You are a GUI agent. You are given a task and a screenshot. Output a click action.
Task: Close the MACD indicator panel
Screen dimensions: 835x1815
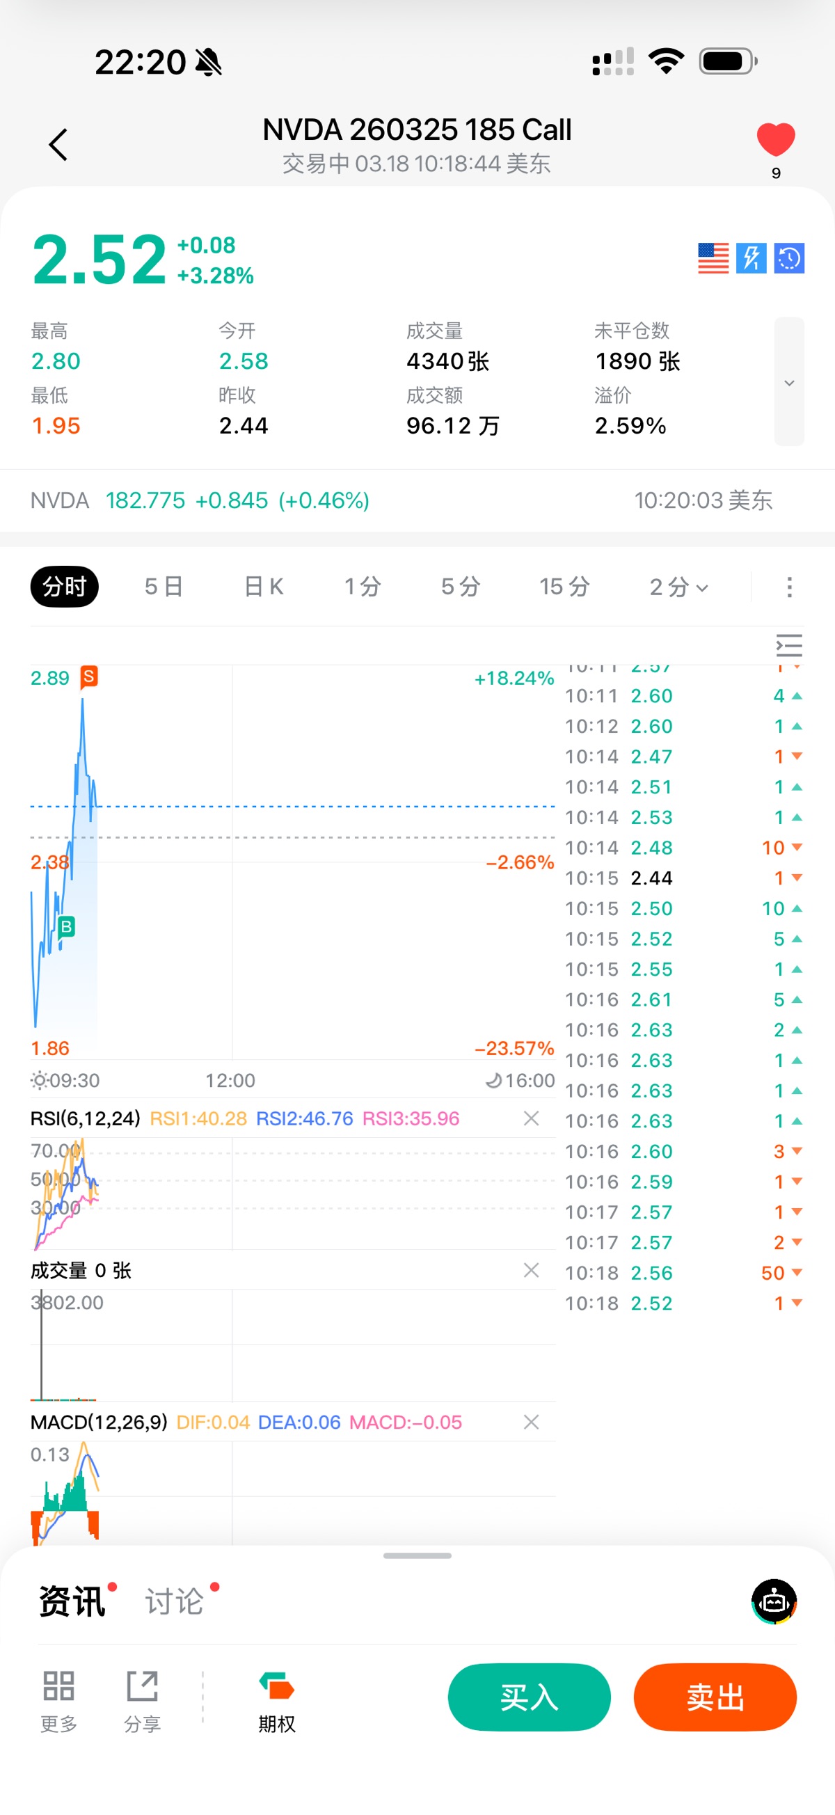(x=532, y=1422)
